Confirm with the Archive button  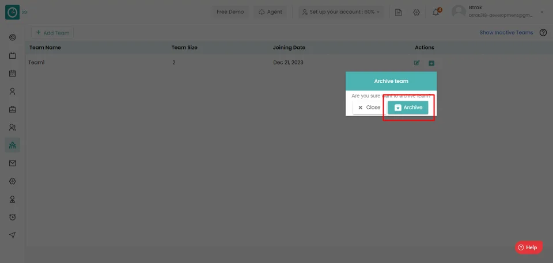pyautogui.click(x=408, y=108)
